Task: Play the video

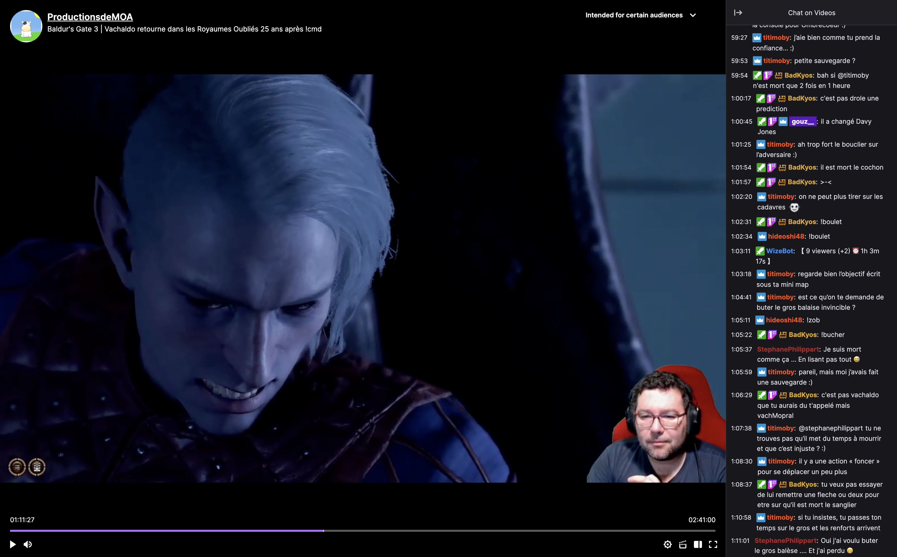Action: (13, 544)
